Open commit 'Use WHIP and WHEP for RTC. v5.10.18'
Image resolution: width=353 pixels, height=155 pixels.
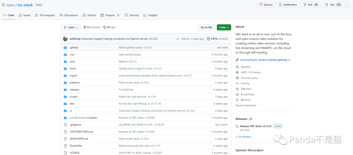[141, 124]
